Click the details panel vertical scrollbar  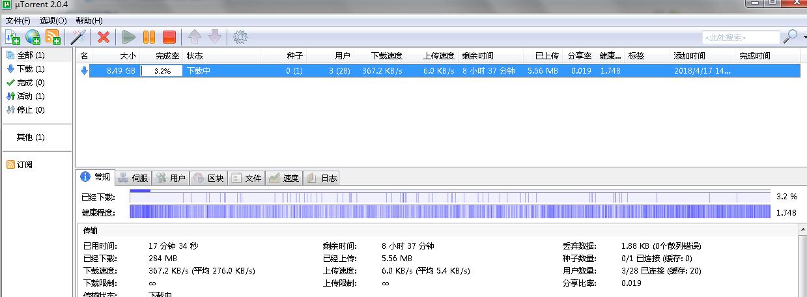801,262
